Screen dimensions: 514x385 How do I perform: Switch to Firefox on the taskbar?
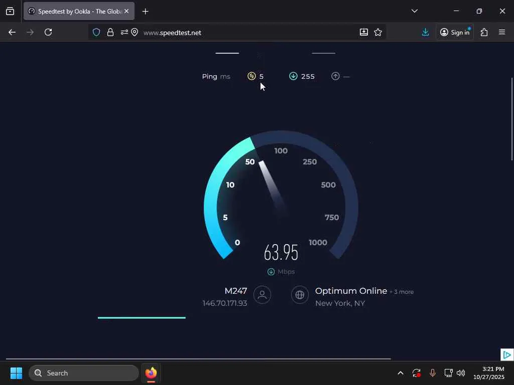click(x=151, y=373)
